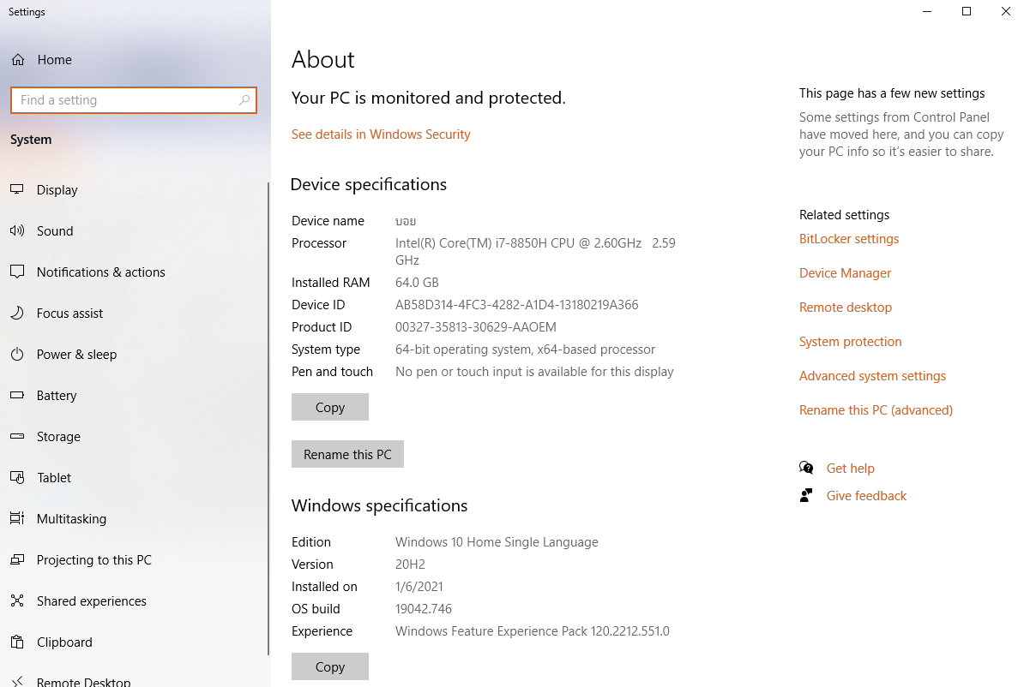Copy the device specifications
The image size is (1018, 687).
point(329,408)
